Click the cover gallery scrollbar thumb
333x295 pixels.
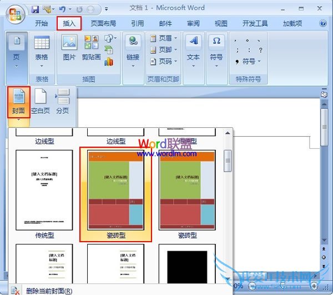point(228,161)
